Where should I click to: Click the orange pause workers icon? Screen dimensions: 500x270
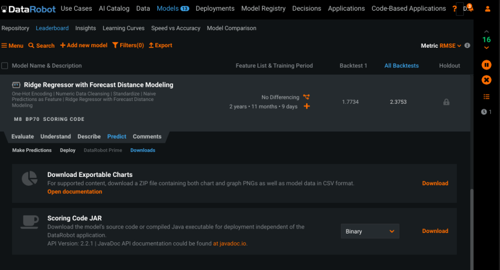pyautogui.click(x=486, y=65)
